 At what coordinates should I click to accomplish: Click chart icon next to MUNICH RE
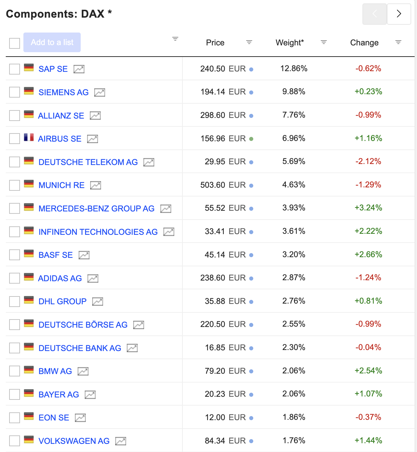tap(96, 185)
